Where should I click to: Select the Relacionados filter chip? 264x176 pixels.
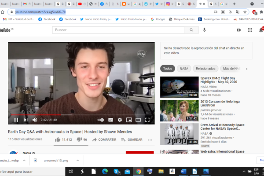(205, 69)
